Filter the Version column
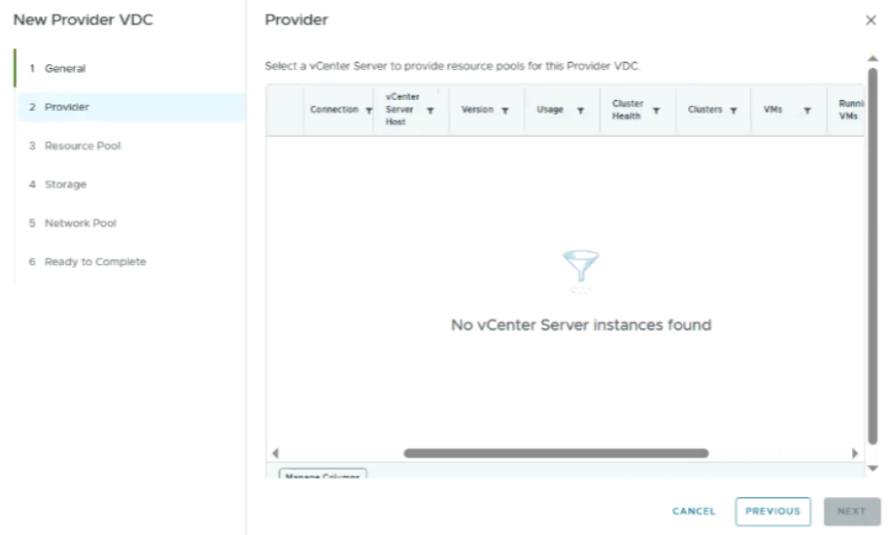 [x=505, y=111]
